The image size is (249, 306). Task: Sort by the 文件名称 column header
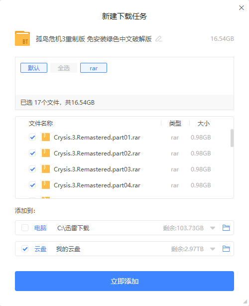tap(41, 123)
